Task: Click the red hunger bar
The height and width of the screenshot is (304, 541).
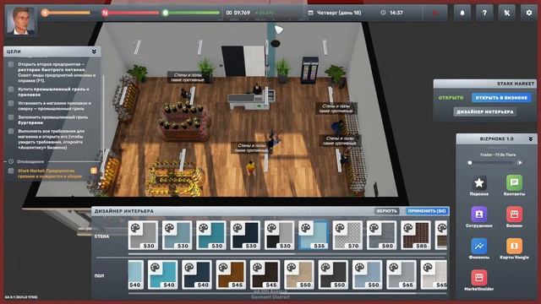Action: pos(131,13)
